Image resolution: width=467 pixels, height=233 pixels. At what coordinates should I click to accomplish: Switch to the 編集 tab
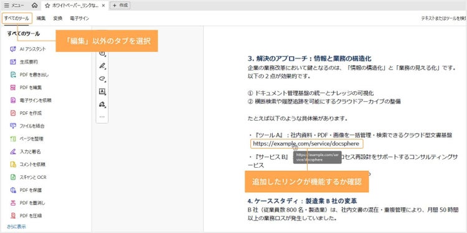(41, 19)
